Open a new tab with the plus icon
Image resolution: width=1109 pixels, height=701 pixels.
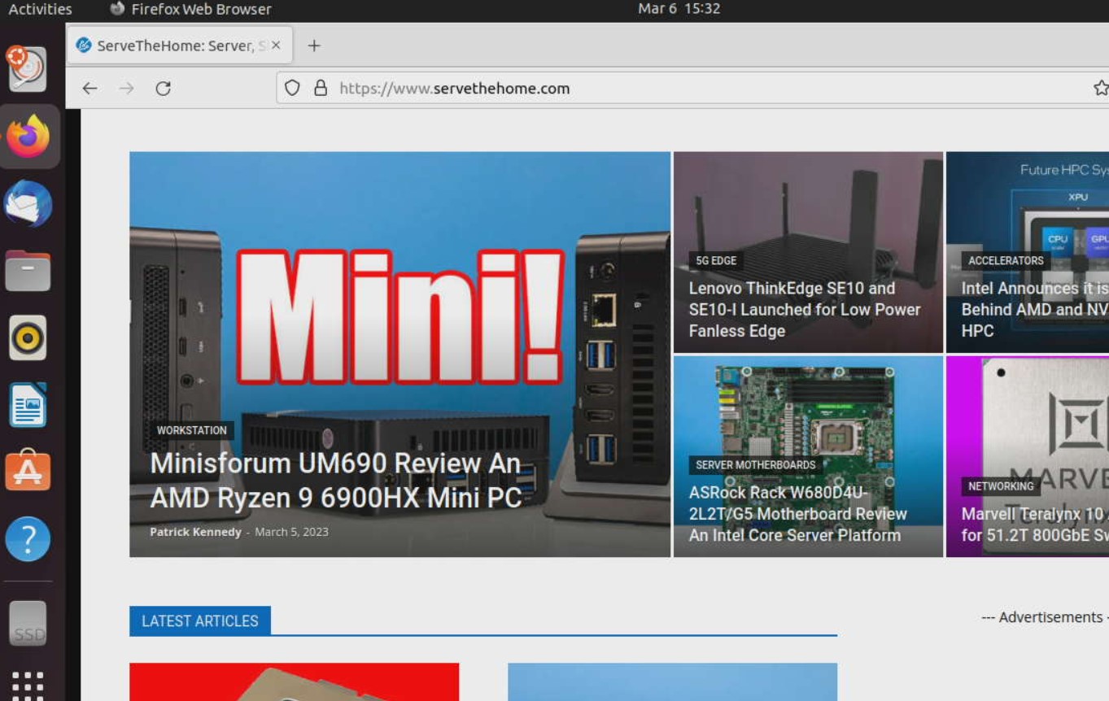[x=314, y=46]
